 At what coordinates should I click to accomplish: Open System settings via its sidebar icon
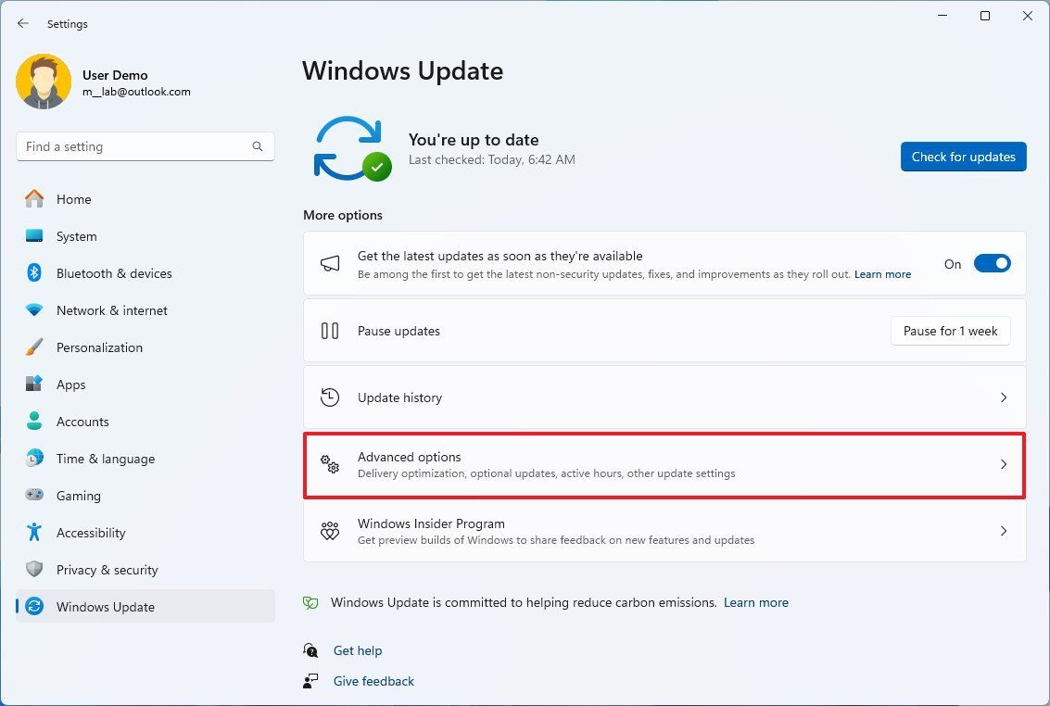click(33, 235)
